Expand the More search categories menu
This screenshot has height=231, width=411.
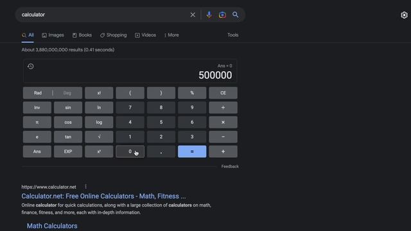[171, 35]
